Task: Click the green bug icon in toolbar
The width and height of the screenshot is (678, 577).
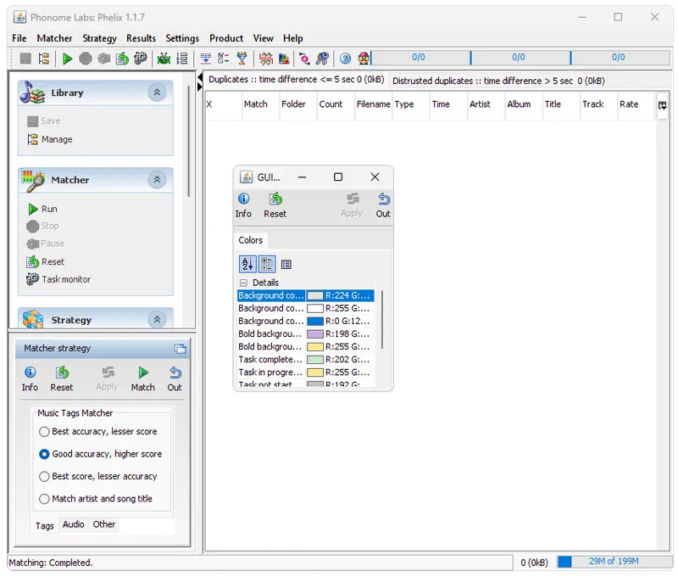Action: tap(164, 59)
